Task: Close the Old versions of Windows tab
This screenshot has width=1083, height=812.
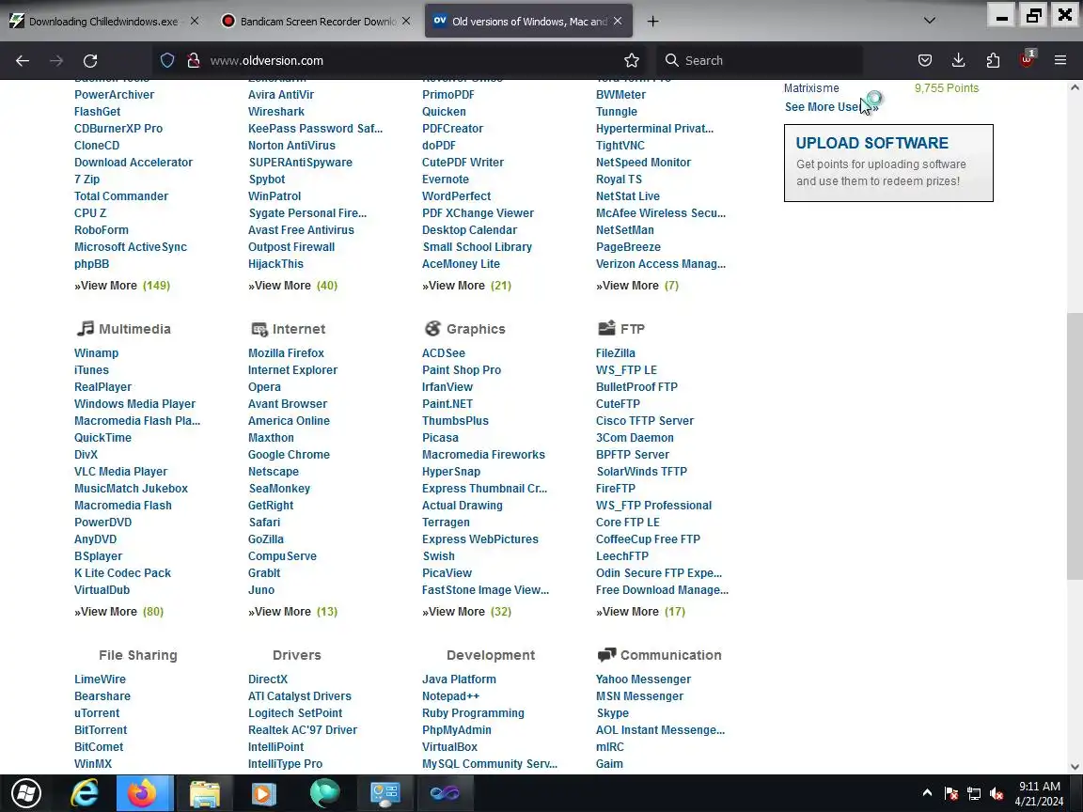Action: click(x=618, y=22)
